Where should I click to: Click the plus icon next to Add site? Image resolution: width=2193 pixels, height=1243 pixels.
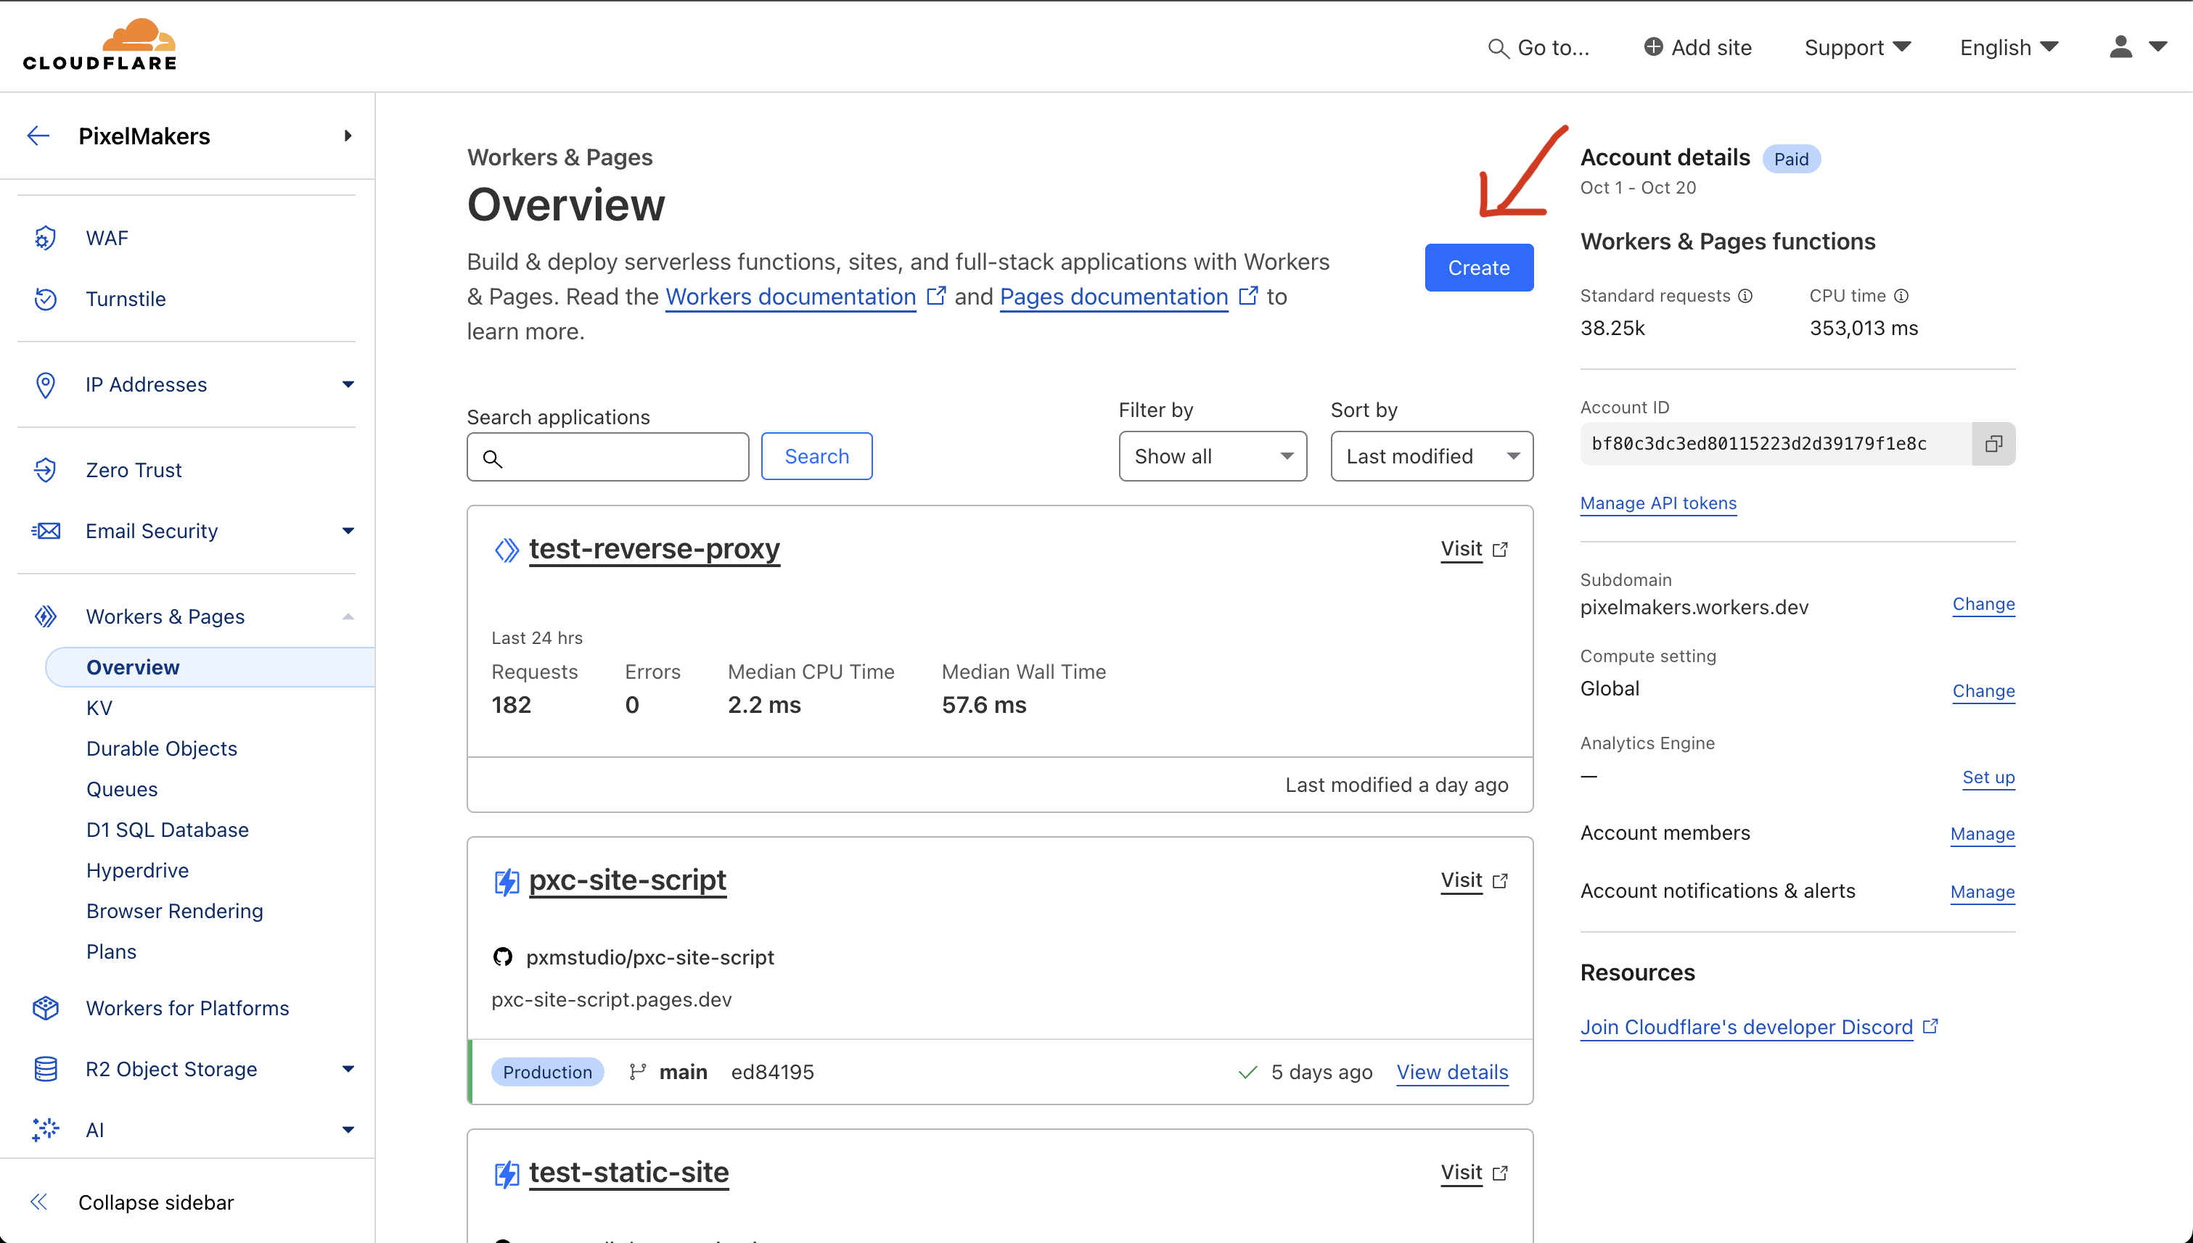point(1653,46)
